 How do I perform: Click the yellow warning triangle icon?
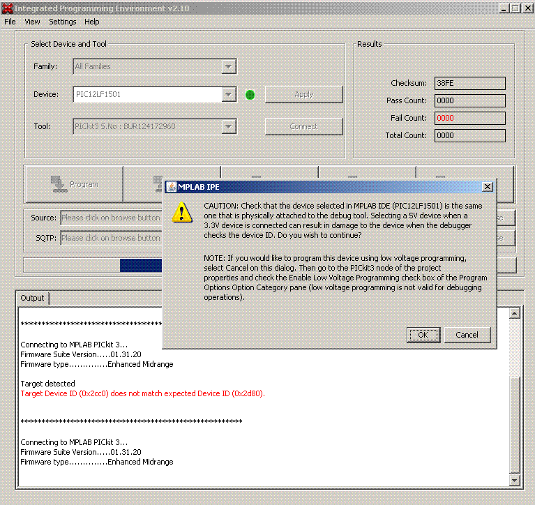pyautogui.click(x=181, y=213)
